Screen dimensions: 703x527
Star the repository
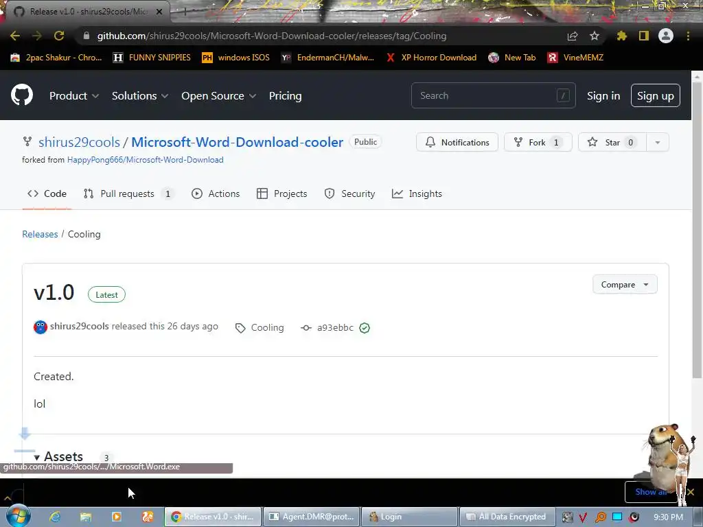coord(612,143)
